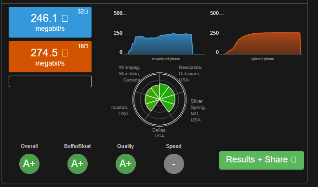Screen dimensions: 318x187
Task: Click the icon beside 246.1 download value
Action: point(65,18)
